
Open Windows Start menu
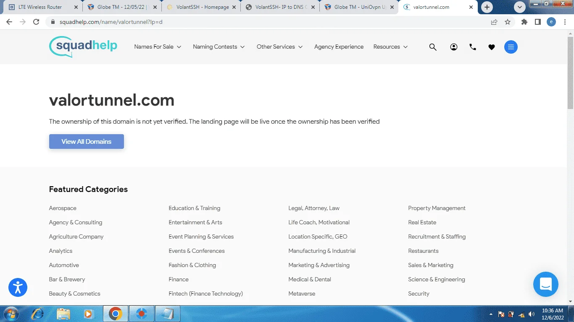click(11, 314)
